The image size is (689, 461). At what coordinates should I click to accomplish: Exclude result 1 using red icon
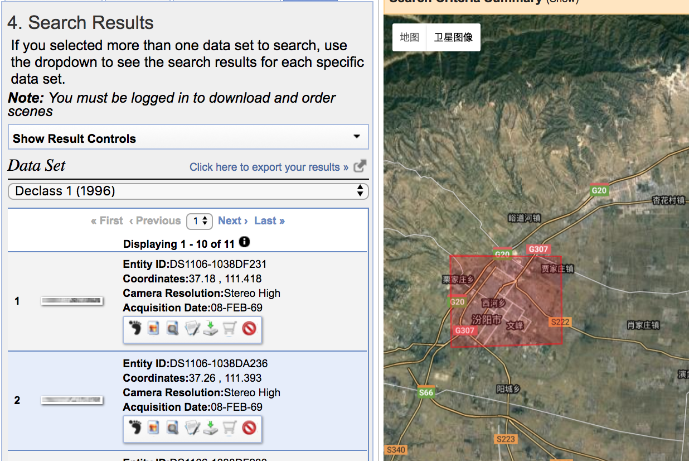(x=249, y=329)
